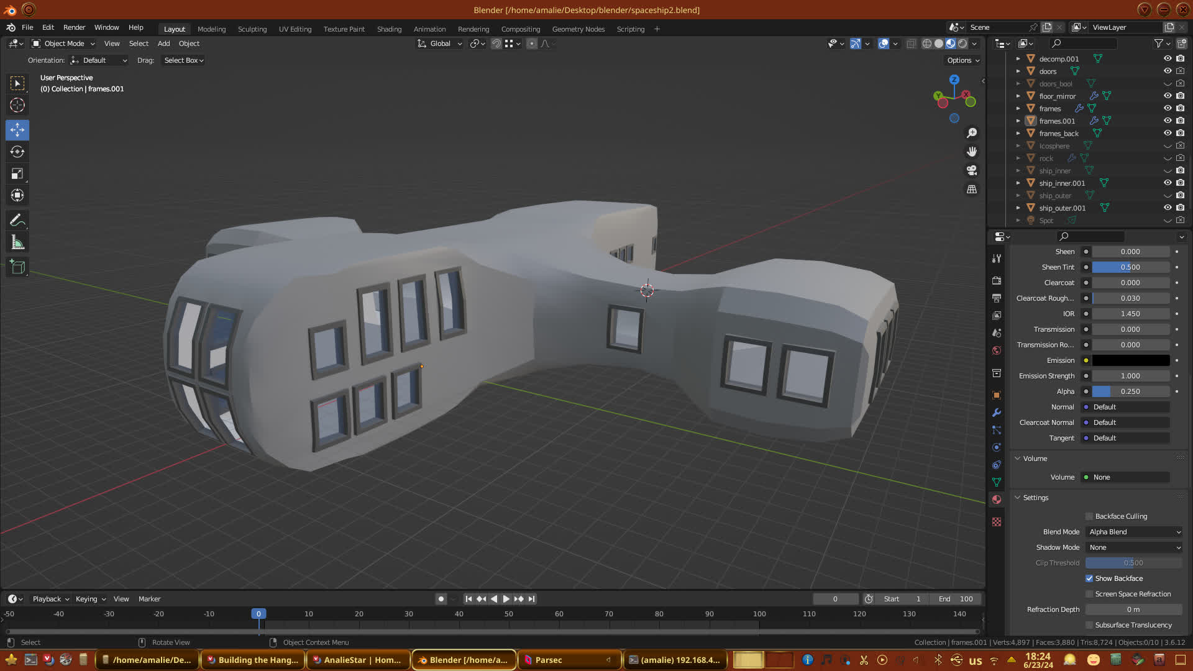Image resolution: width=1193 pixels, height=671 pixels.
Task: Pick the Measure ruler tool
Action: pyautogui.click(x=17, y=243)
